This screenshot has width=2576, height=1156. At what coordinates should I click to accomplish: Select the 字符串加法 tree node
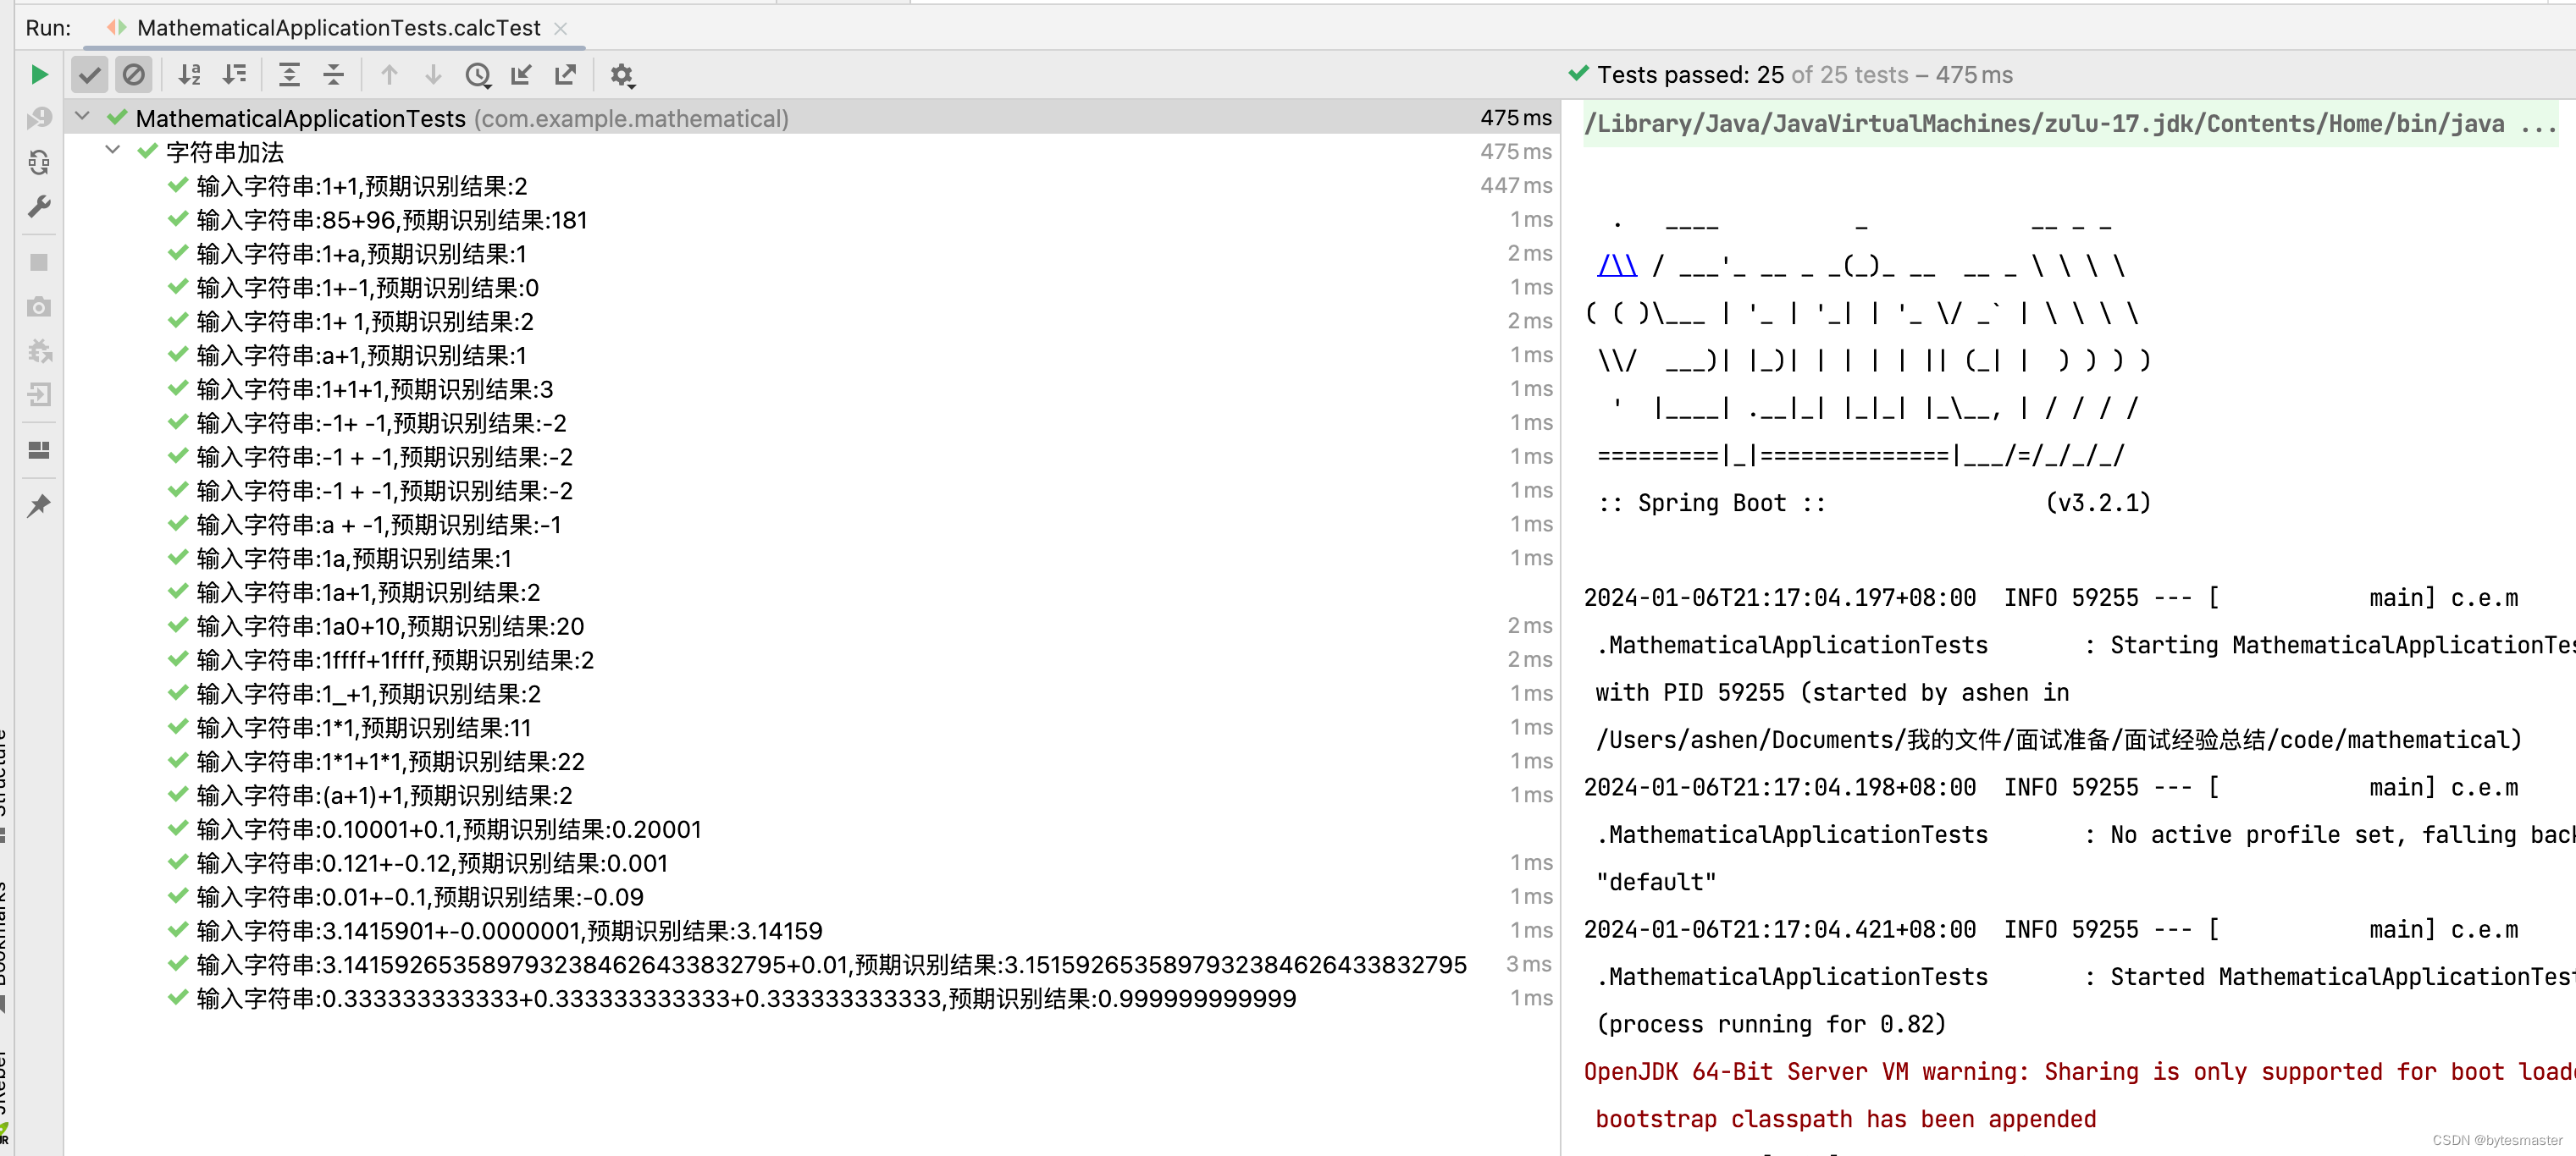click(812, 151)
